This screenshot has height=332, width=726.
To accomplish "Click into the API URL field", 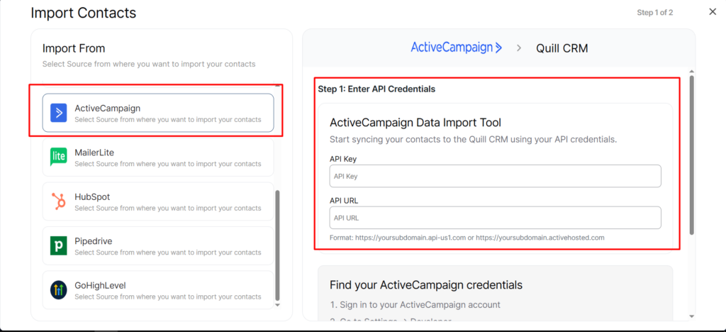I will pyautogui.click(x=495, y=218).
